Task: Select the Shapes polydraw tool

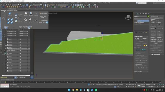Action: [x=26, y=14]
